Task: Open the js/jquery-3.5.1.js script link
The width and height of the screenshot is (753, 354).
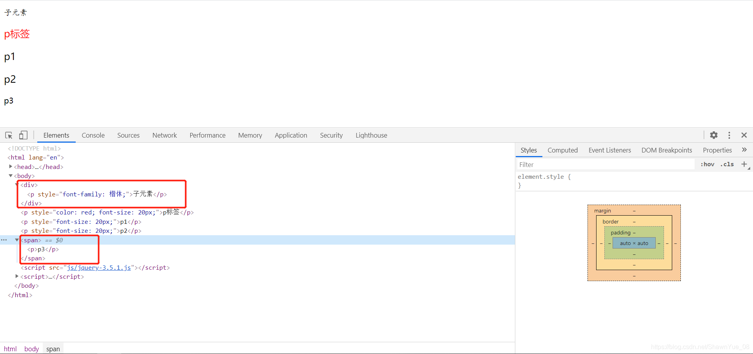Action: (99, 267)
